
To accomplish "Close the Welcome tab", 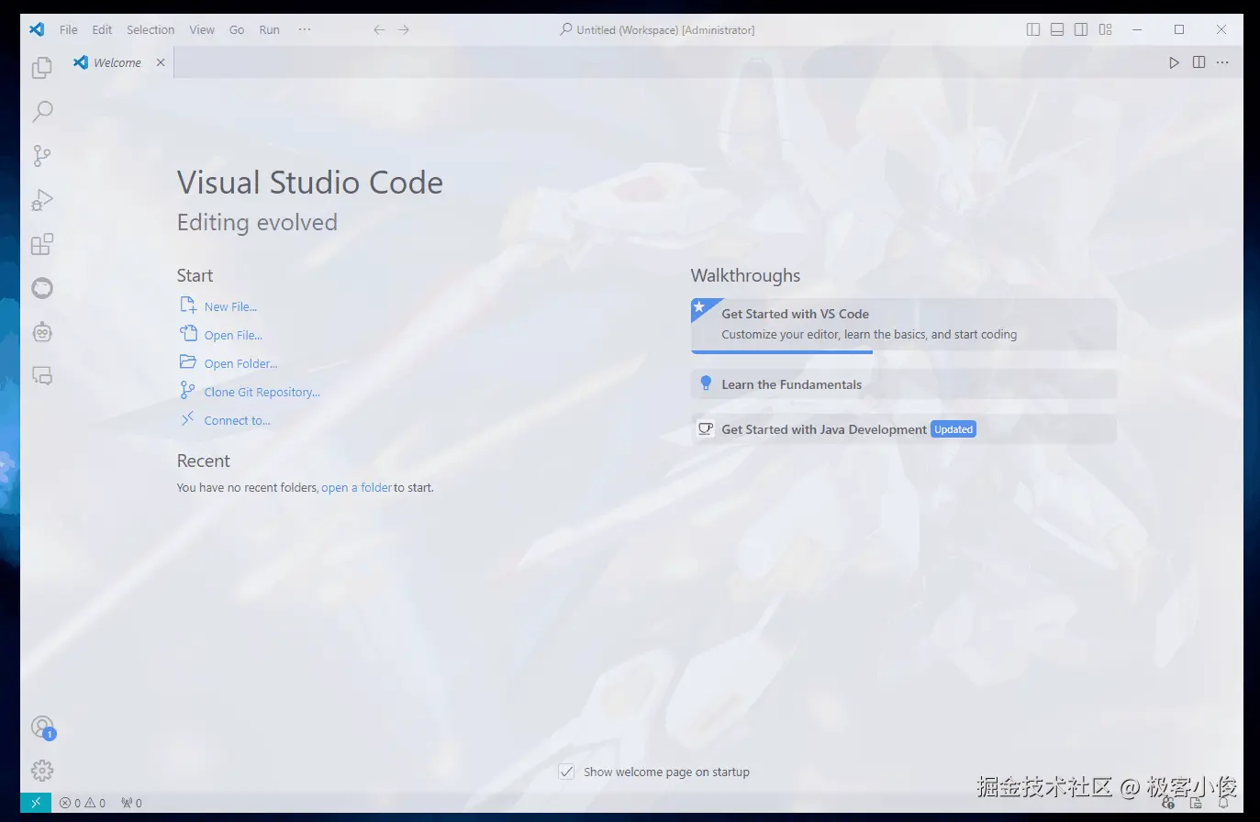I will (161, 62).
